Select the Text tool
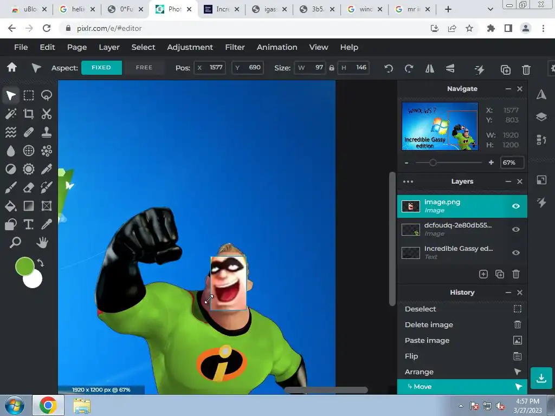Viewport: 555px width, 416px height. (29, 224)
